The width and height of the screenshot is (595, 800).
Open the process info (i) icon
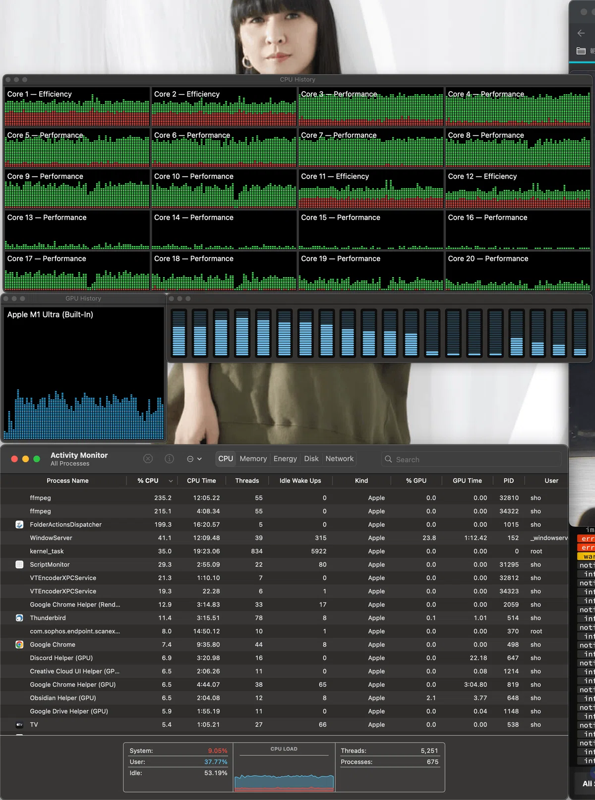pyautogui.click(x=169, y=459)
